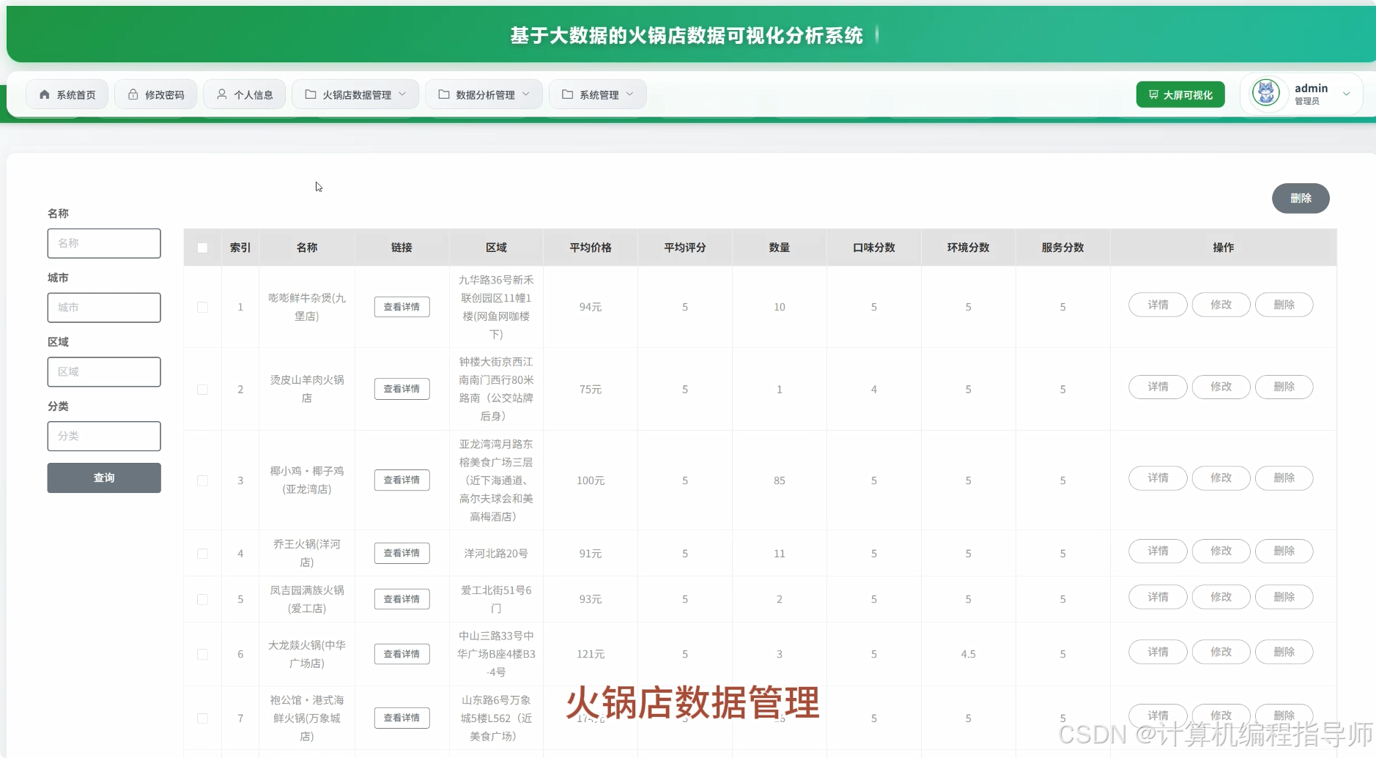Click 详情 for row 1
Viewport: 1376px width, 758px height.
coord(1158,305)
